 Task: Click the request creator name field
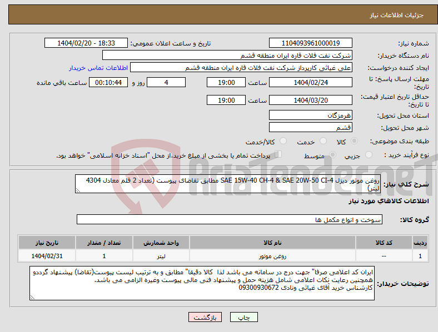241,68
